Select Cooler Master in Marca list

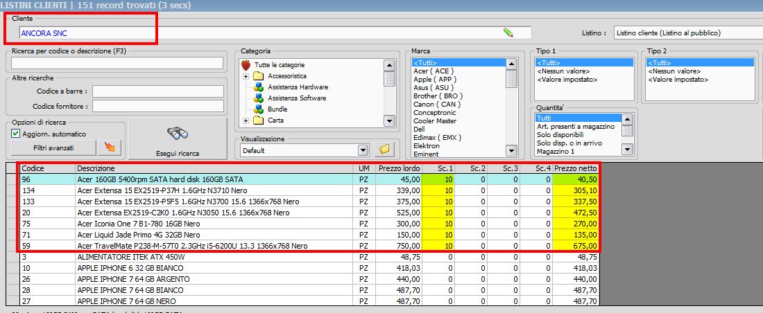[x=434, y=120]
